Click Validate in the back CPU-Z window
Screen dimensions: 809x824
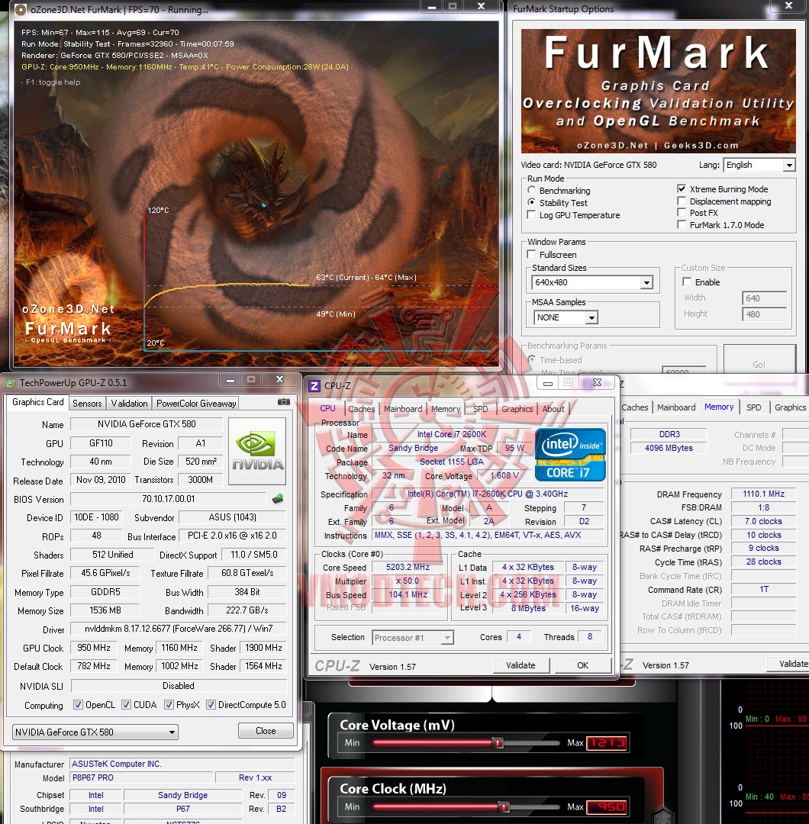coord(788,664)
